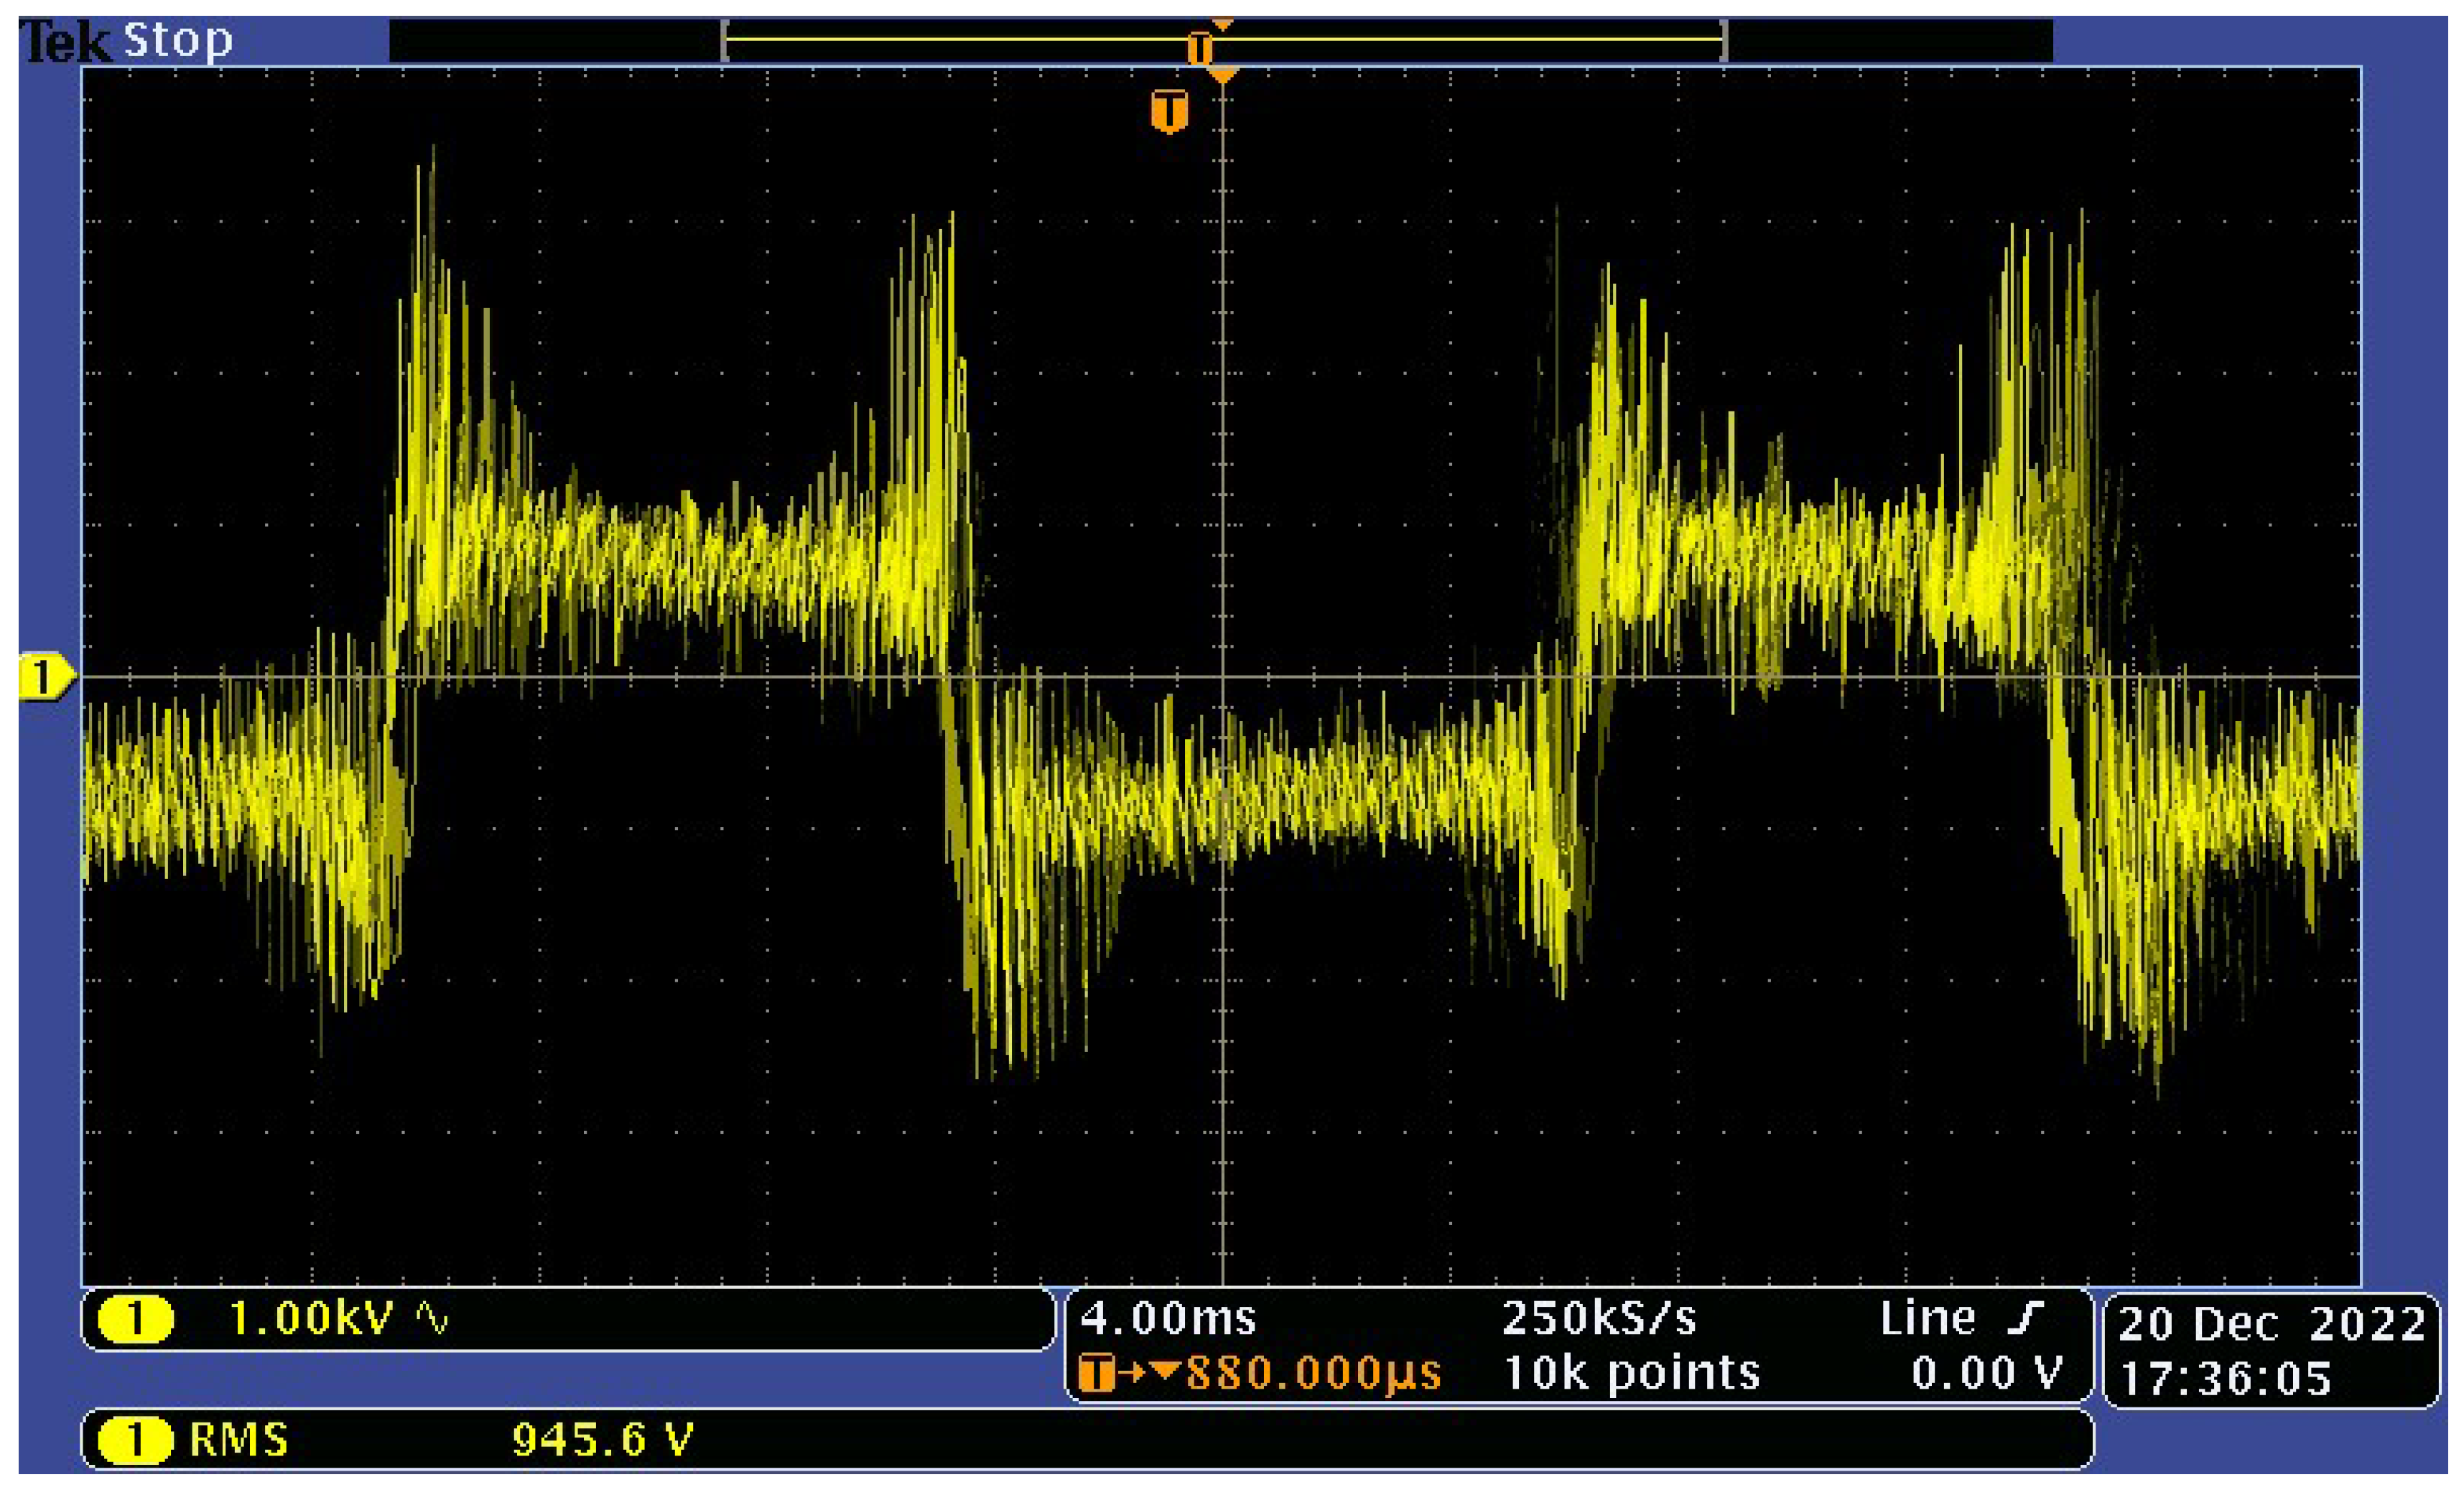
Task: Click the orange T delay icon near 880.000µs
Action: point(1097,1373)
